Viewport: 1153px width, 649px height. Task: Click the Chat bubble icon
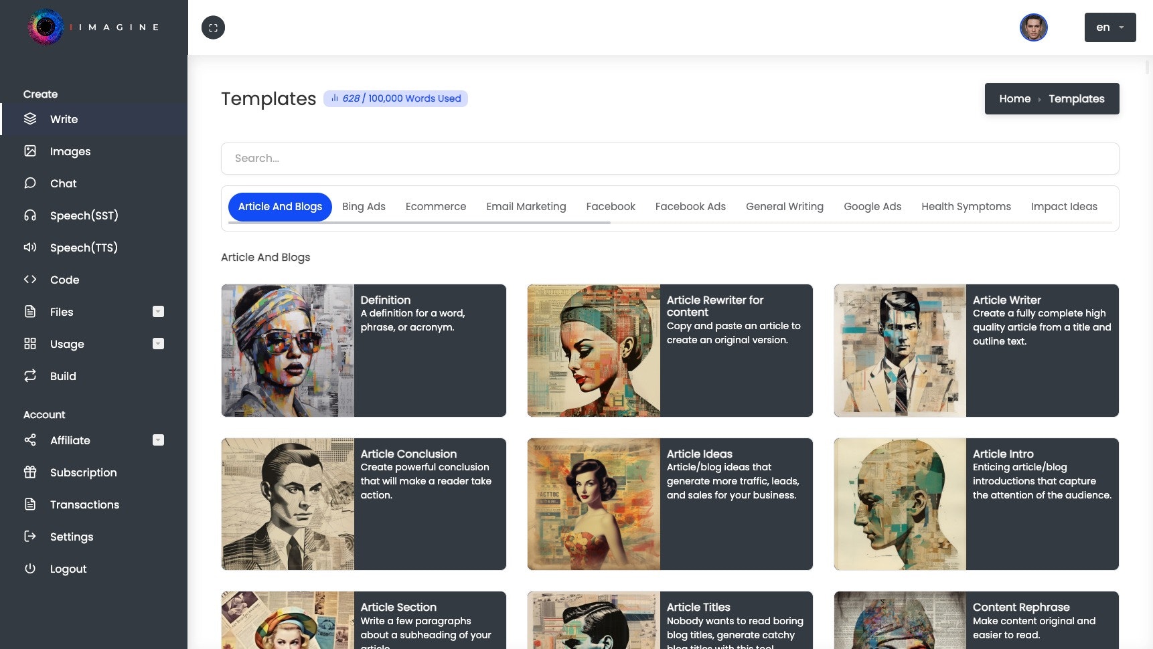click(30, 183)
